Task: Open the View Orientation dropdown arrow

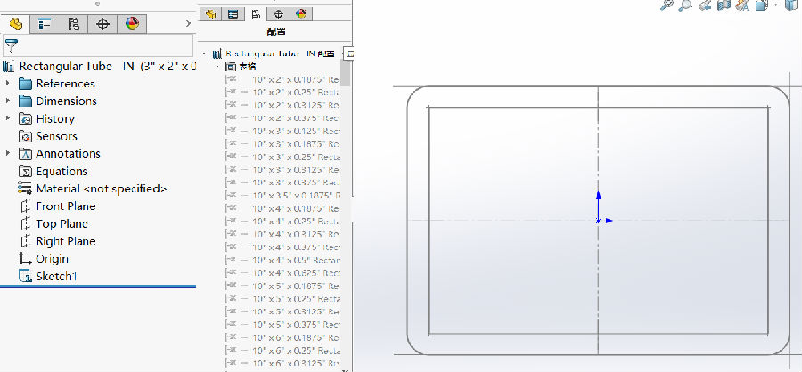Action: pyautogui.click(x=776, y=4)
